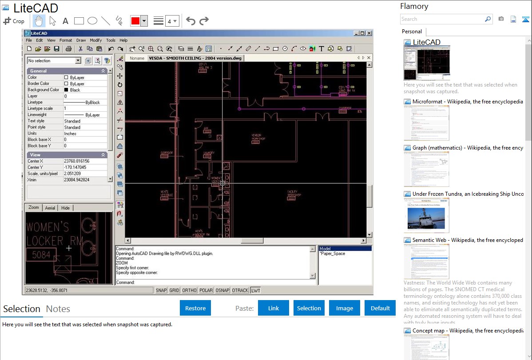Pick the ellipse drawing tool
The width and height of the screenshot is (532, 360).
(x=92, y=21)
